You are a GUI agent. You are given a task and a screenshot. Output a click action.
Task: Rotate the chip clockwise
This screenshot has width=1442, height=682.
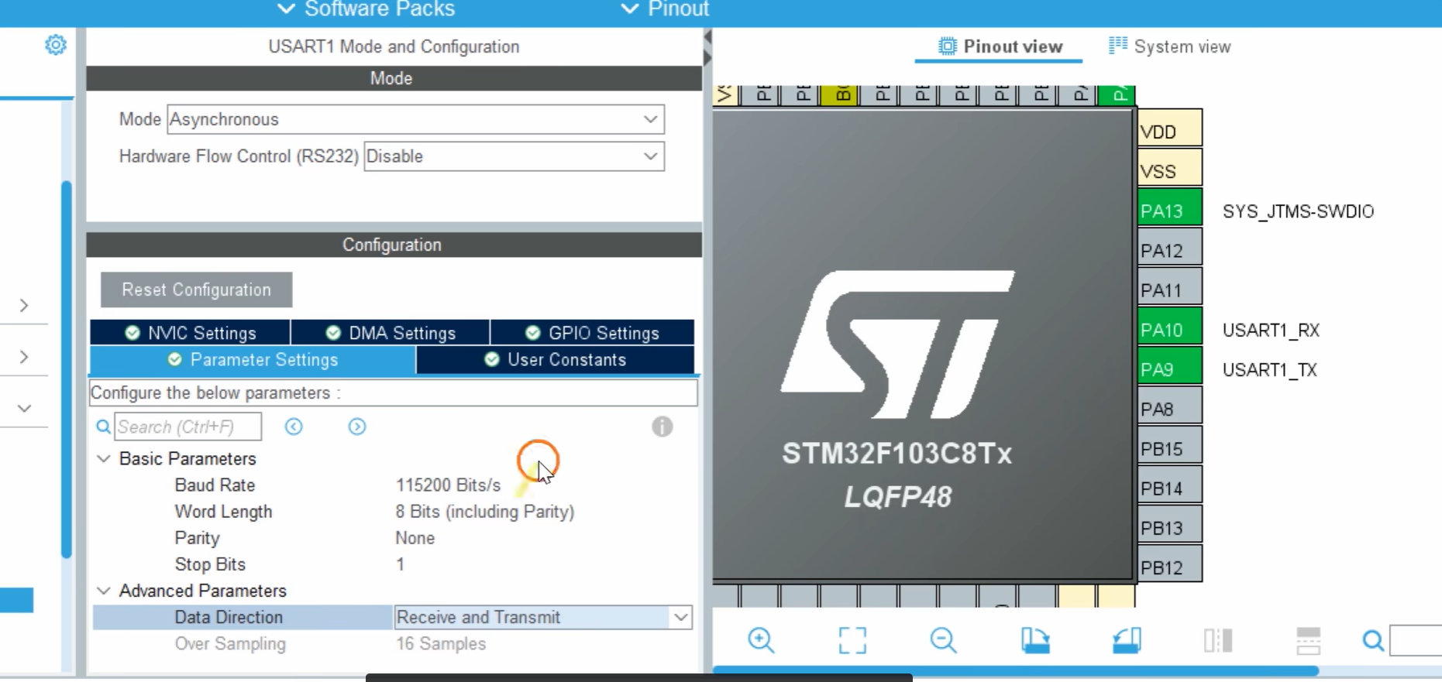[1035, 640]
